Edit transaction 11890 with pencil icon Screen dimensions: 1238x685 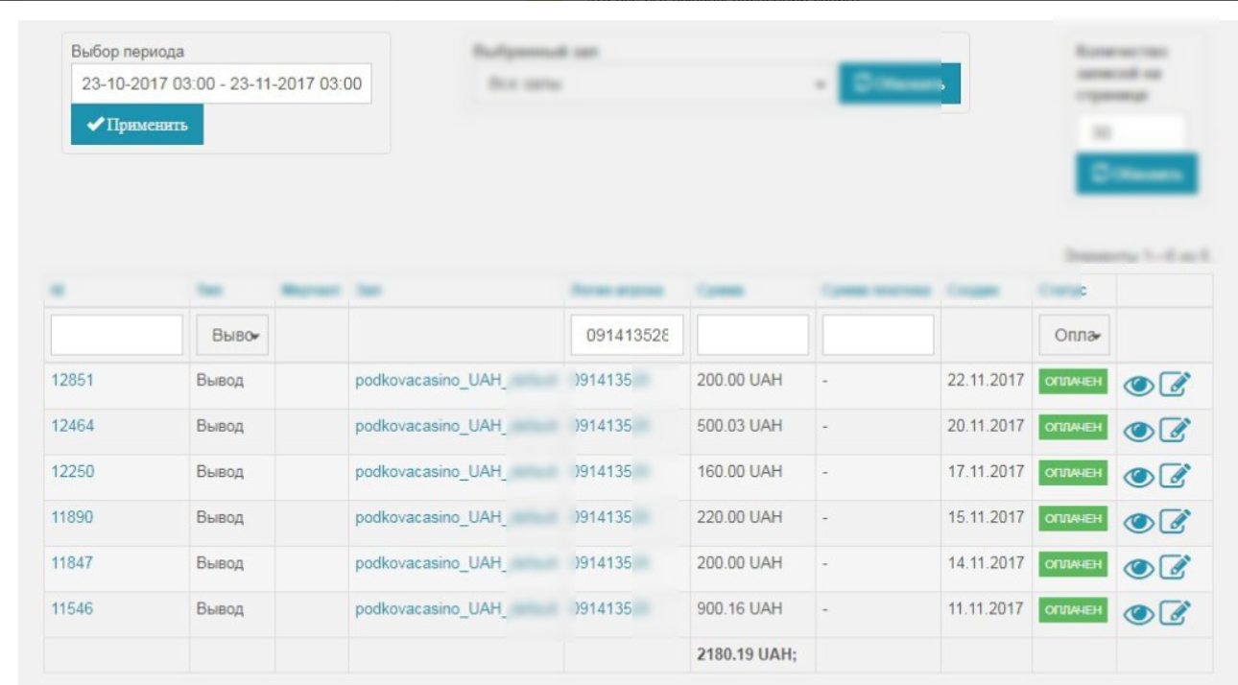pyautogui.click(x=1176, y=521)
